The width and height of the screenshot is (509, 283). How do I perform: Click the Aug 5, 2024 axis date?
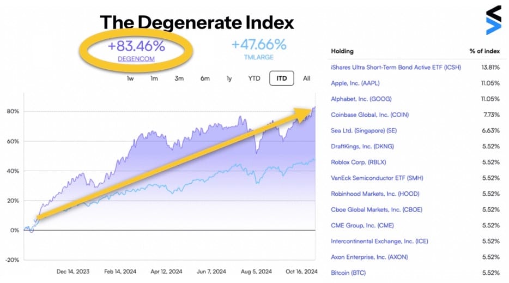pos(256,272)
